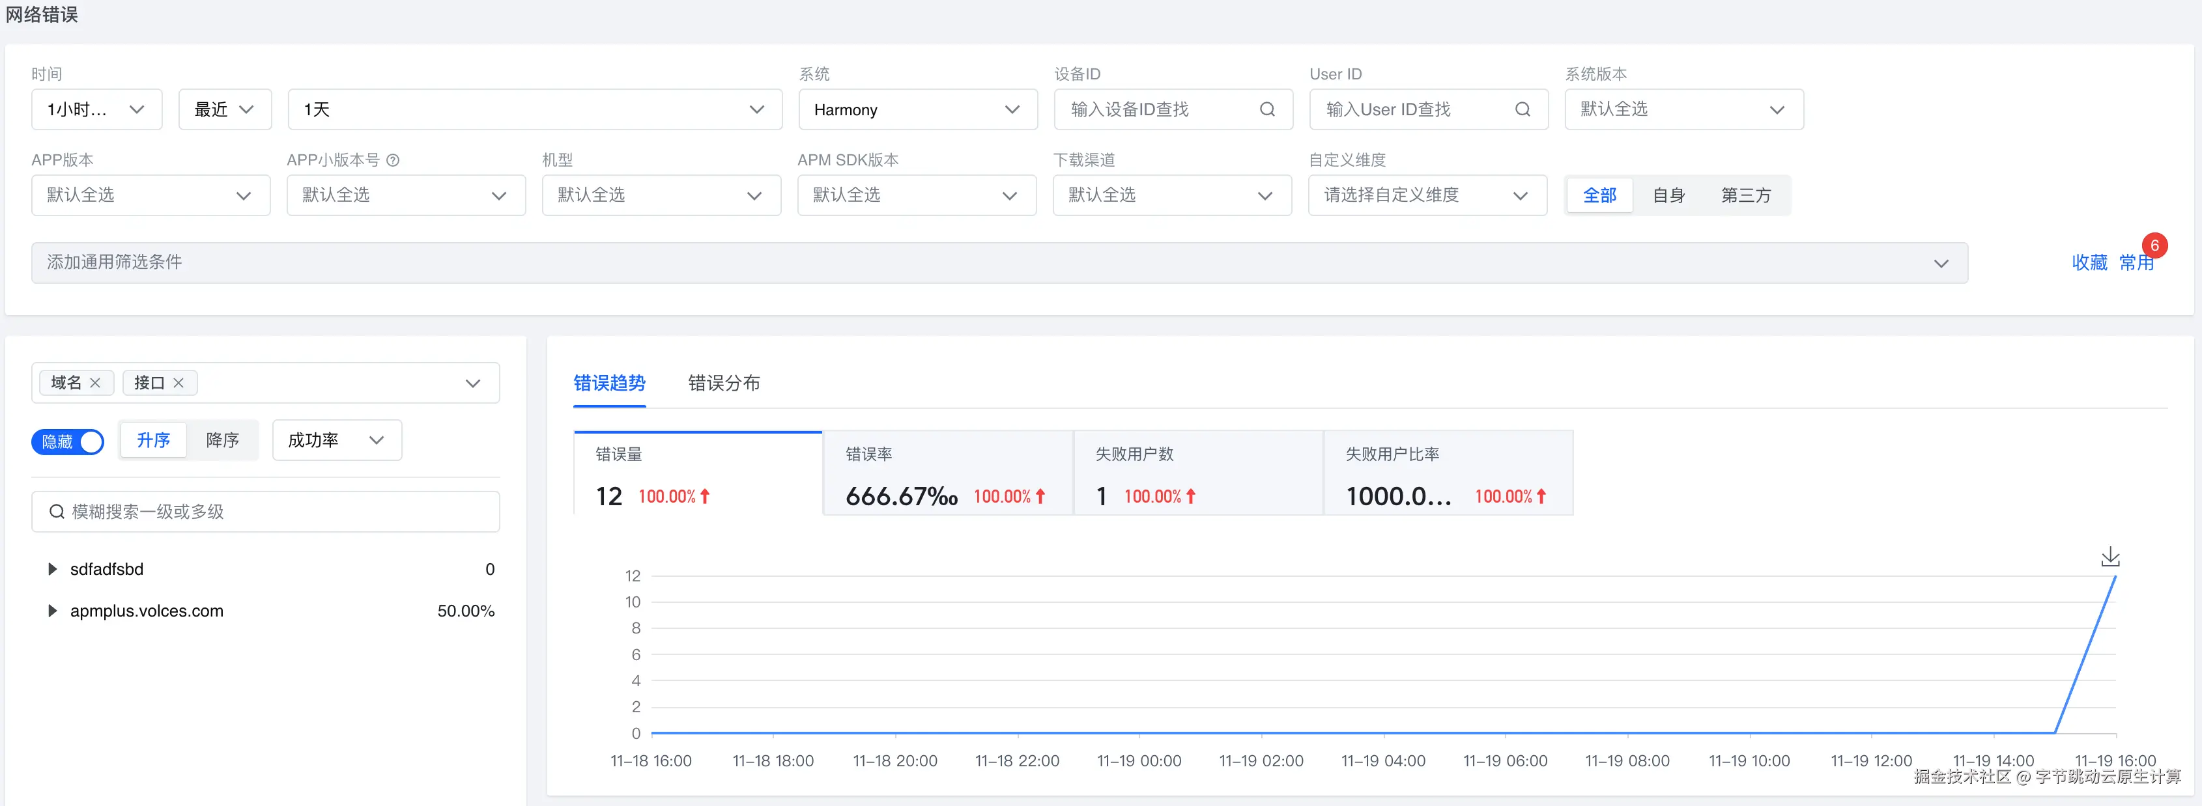The image size is (2202, 806).
Task: Remove the 域名 tag
Action: [96, 383]
